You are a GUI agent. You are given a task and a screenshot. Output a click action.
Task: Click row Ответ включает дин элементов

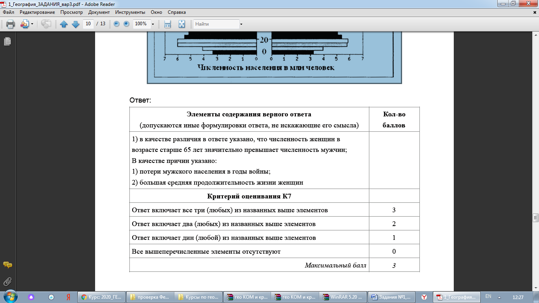point(249,238)
